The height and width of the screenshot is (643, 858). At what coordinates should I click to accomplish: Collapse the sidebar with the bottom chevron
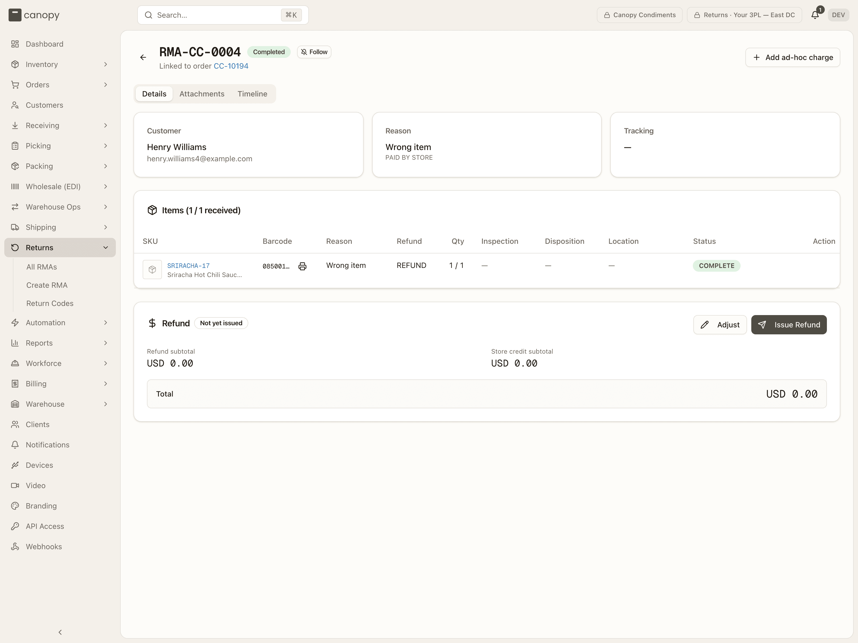(60, 632)
